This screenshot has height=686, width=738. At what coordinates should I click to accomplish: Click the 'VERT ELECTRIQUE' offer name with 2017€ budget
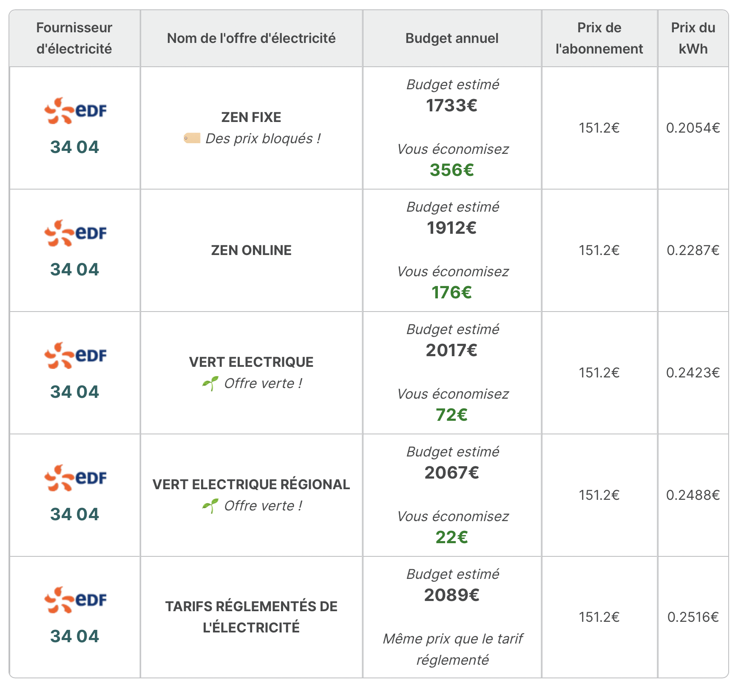251,362
